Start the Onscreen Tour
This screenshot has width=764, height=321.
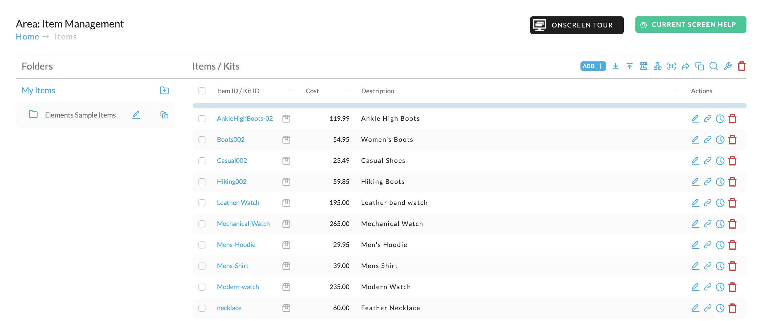[x=577, y=25]
